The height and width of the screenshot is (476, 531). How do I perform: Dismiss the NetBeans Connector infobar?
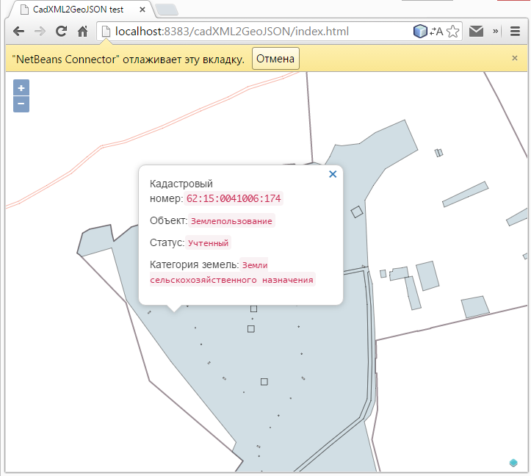[x=515, y=58]
